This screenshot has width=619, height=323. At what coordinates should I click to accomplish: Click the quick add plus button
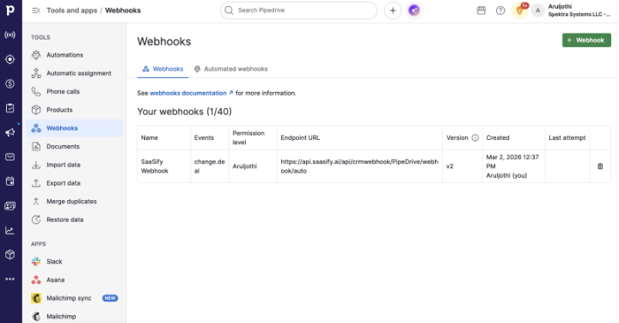coord(393,10)
